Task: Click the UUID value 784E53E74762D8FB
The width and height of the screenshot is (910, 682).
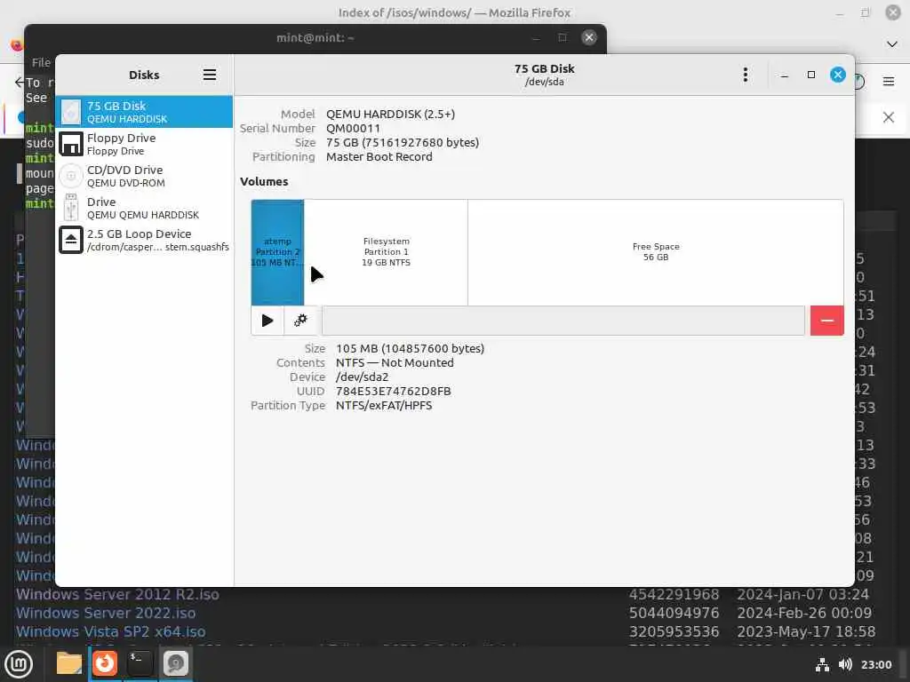Action: click(x=394, y=391)
